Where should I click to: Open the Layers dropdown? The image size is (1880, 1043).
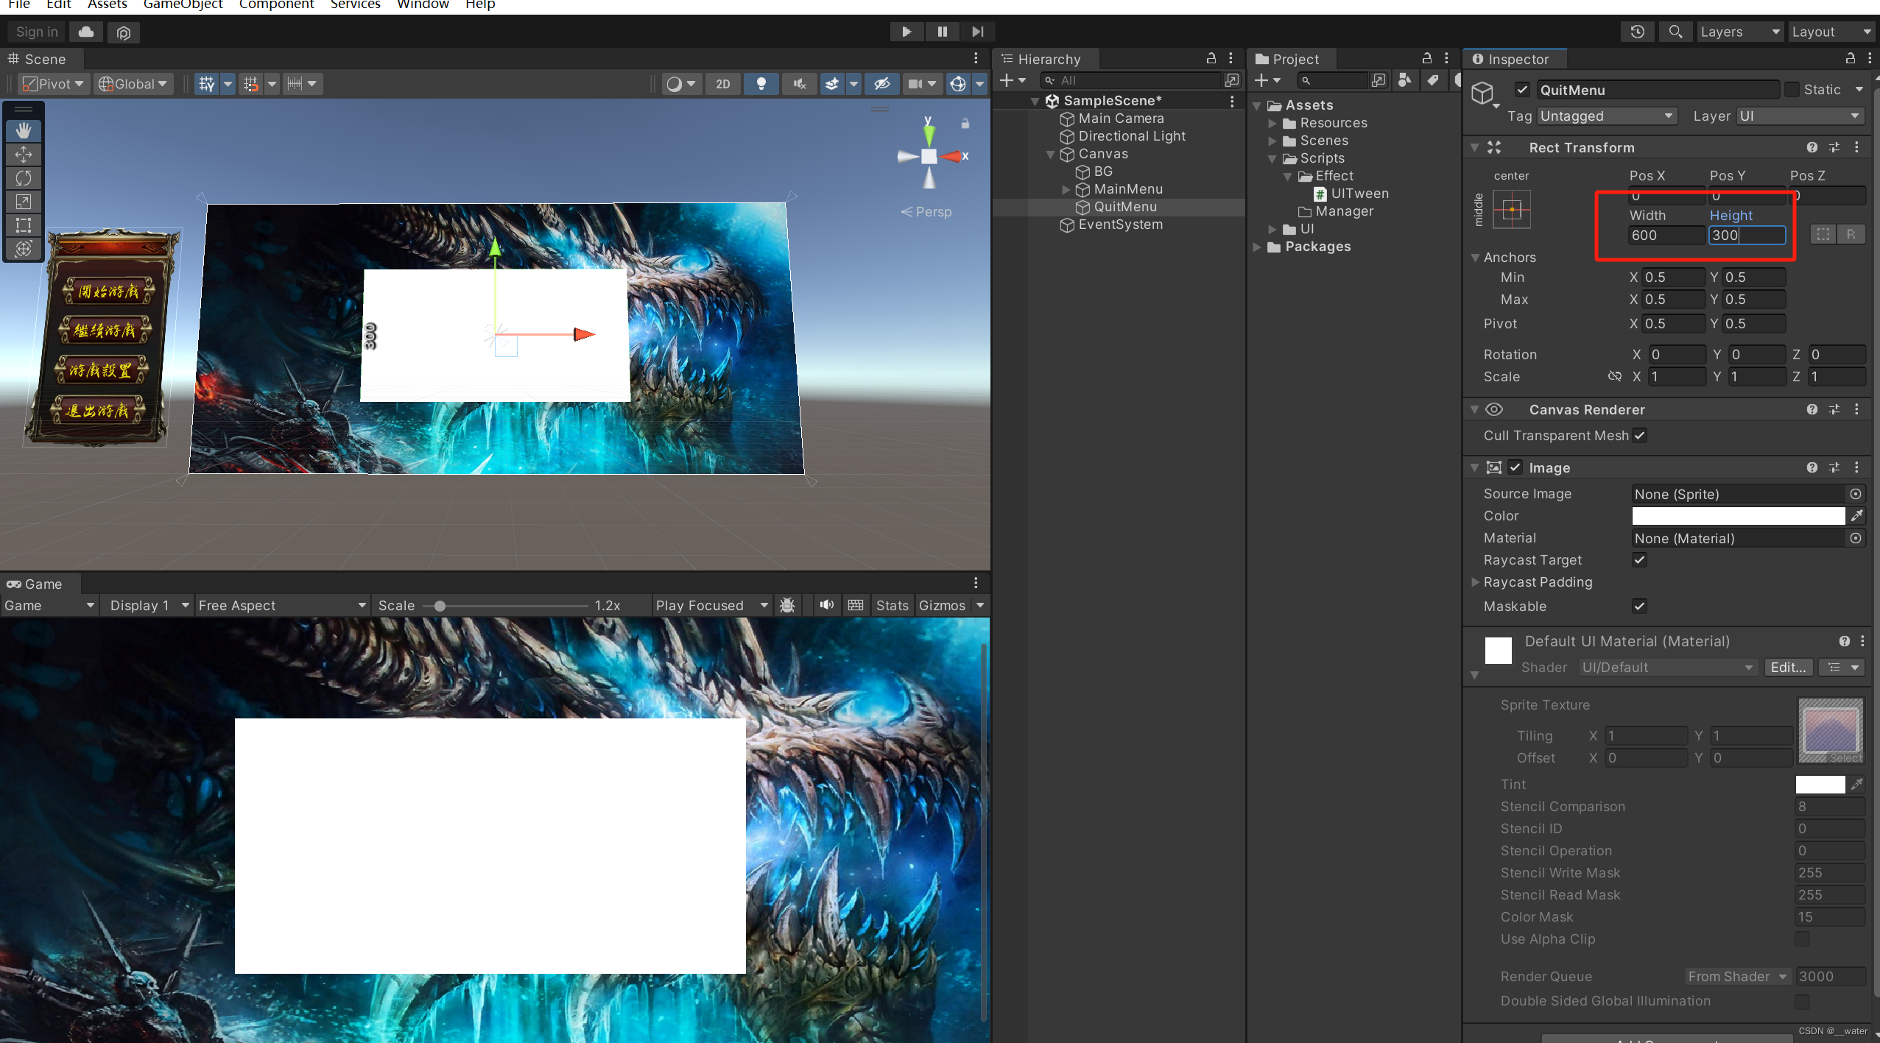coord(1739,32)
